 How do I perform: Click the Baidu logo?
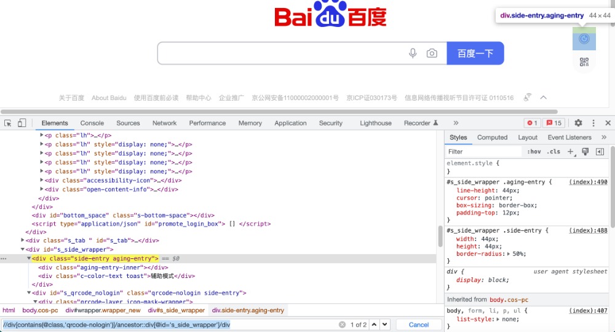[x=330, y=14]
